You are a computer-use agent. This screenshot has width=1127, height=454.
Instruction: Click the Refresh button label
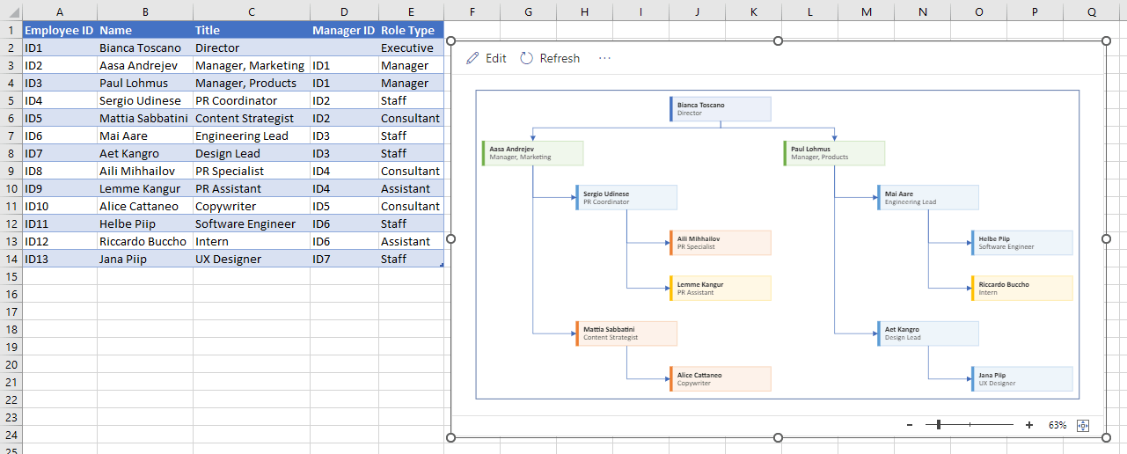click(x=560, y=58)
